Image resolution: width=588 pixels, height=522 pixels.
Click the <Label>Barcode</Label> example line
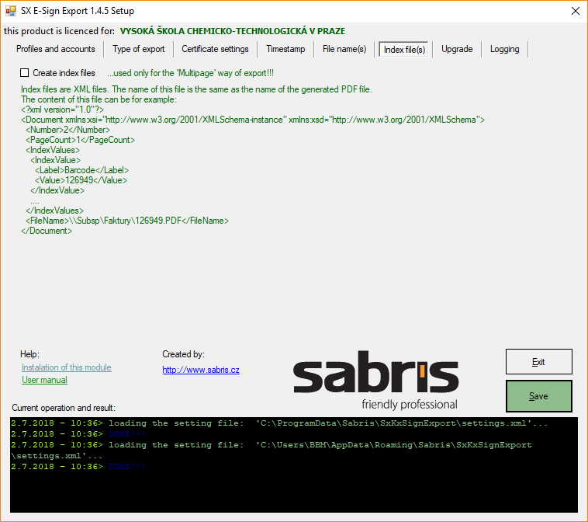click(81, 170)
